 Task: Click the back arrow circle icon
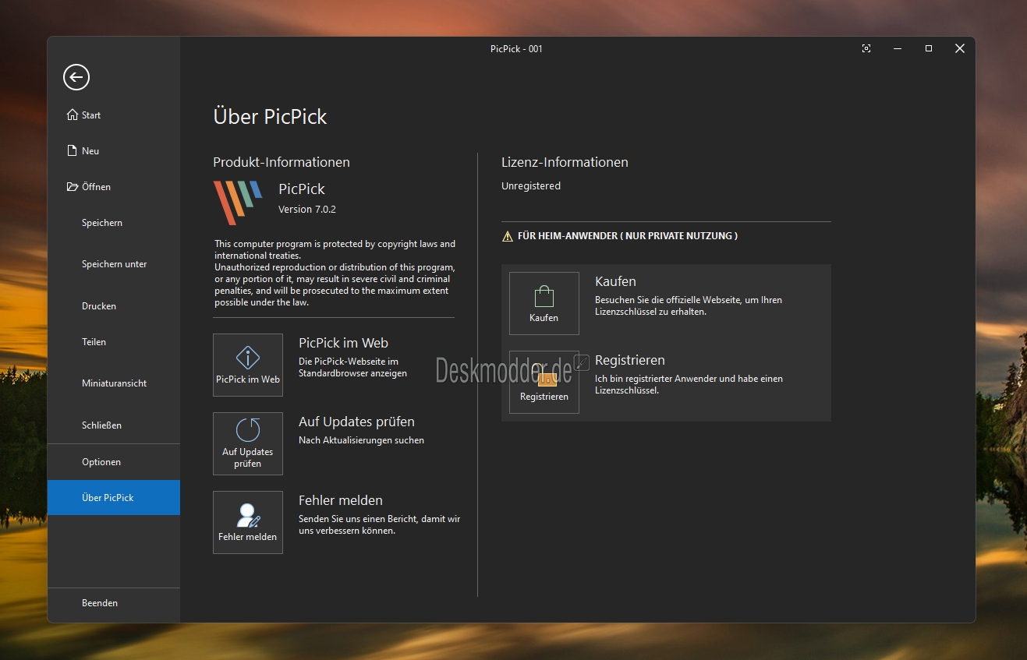[x=76, y=77]
